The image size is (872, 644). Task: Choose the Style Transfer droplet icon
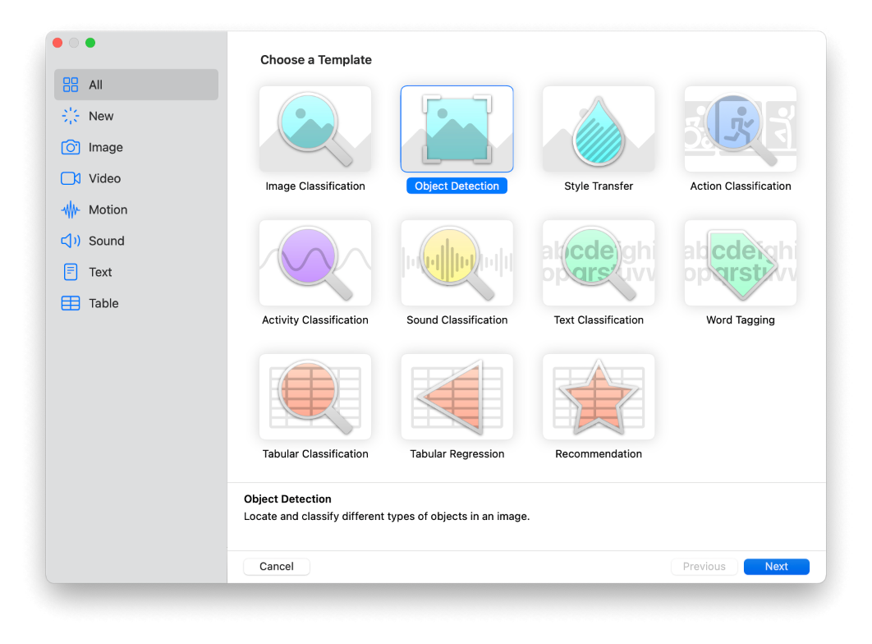pos(599,129)
